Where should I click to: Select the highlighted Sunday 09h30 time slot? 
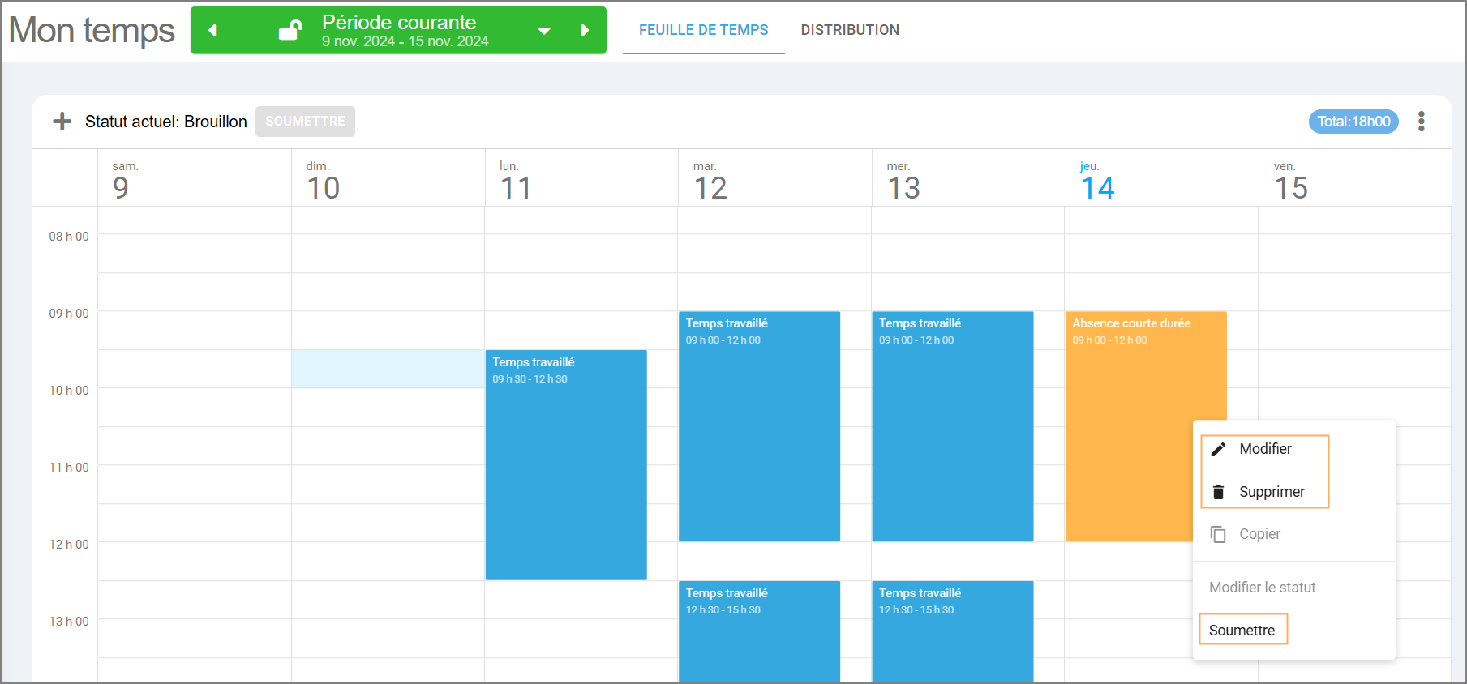(388, 369)
